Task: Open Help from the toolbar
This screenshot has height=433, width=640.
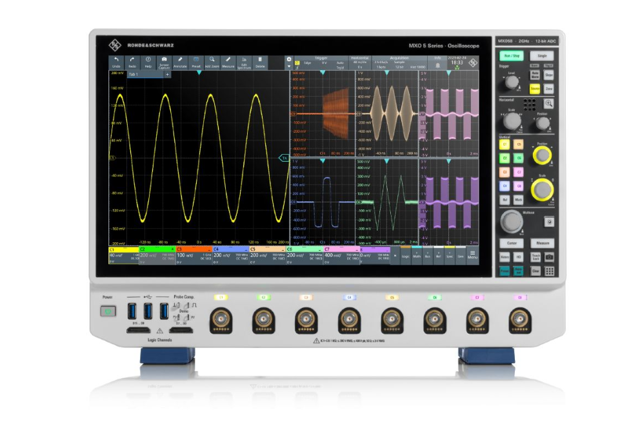Action: click(148, 63)
